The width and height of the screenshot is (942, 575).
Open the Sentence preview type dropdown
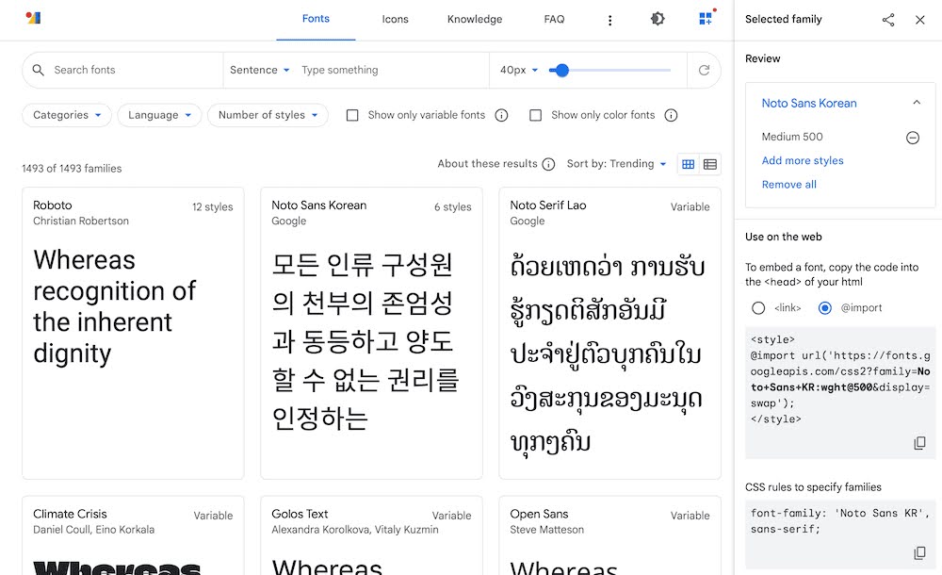pyautogui.click(x=260, y=71)
